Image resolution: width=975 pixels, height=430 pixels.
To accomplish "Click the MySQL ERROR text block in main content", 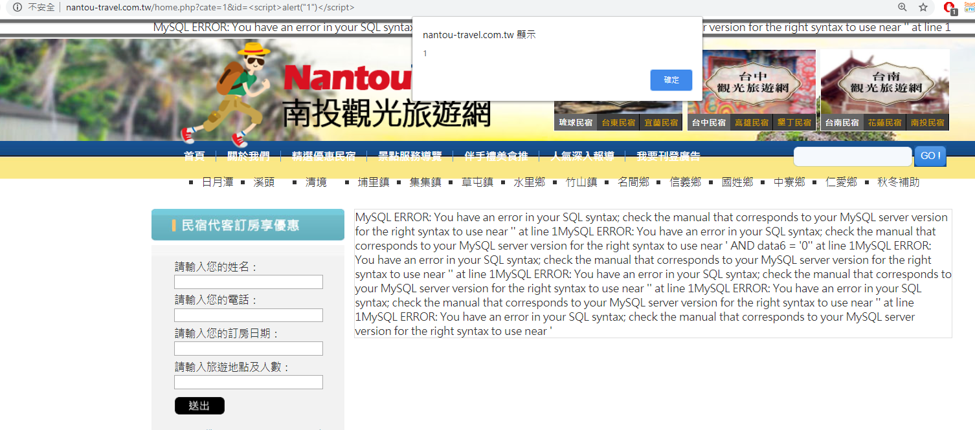I will click(653, 274).
